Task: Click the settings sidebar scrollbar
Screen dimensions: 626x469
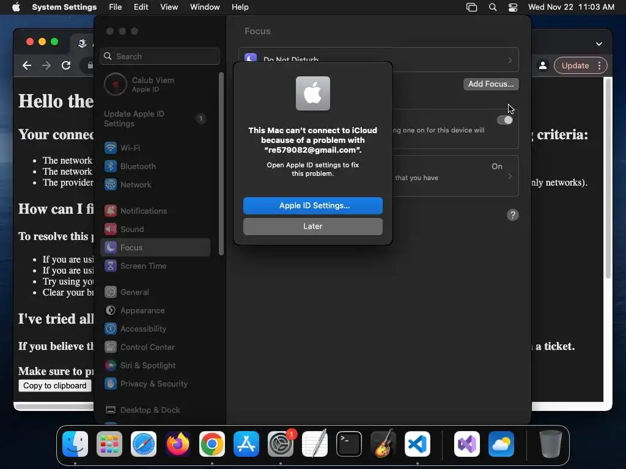Action: point(221,164)
